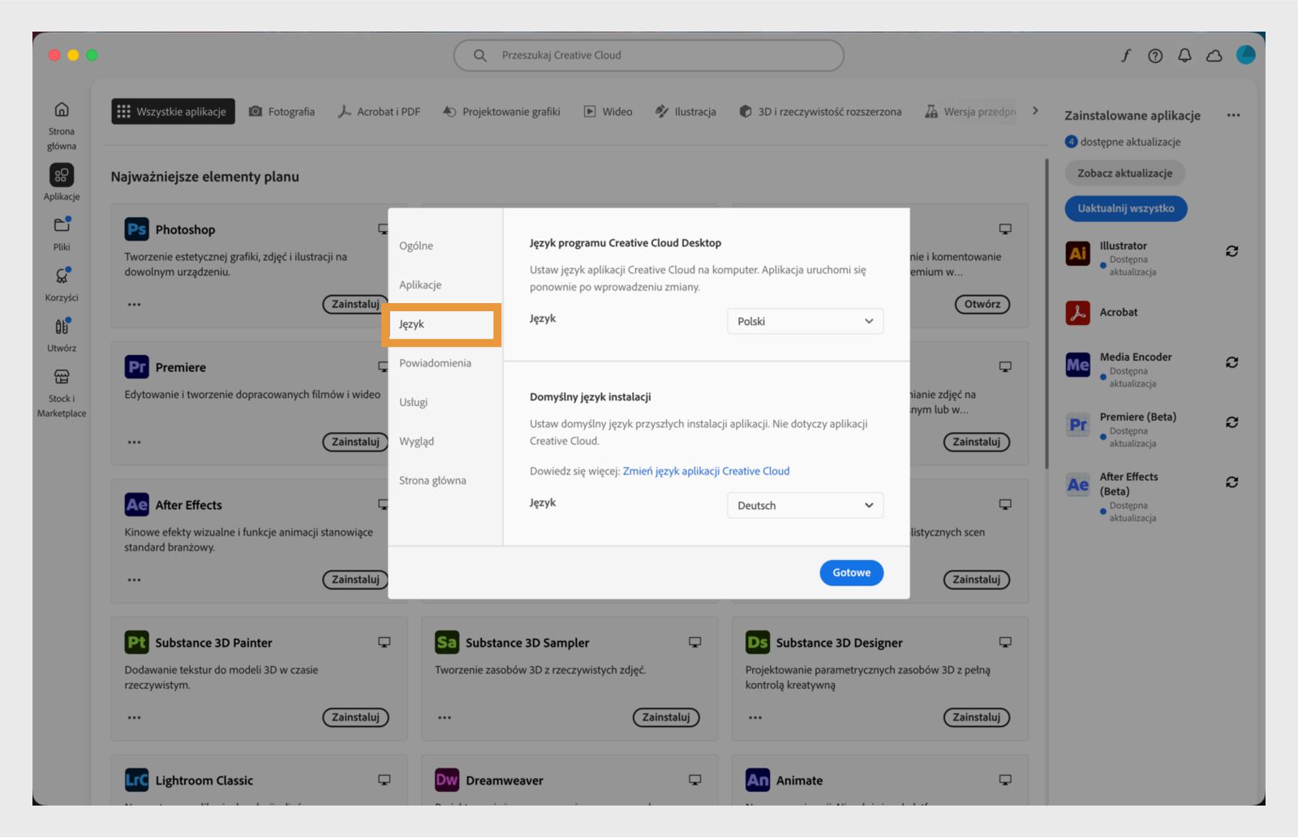Open the fonts icon in header
1298x838 pixels.
click(x=1126, y=55)
